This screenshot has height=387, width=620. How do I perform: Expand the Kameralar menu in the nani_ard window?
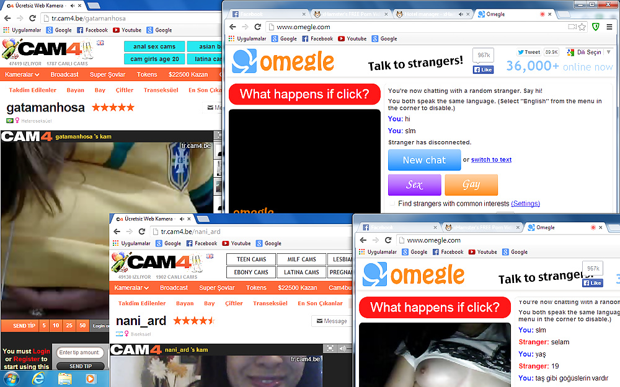(131, 288)
